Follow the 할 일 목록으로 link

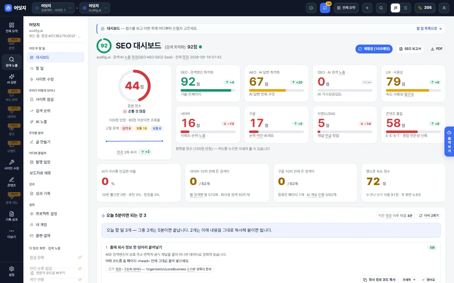click(429, 28)
